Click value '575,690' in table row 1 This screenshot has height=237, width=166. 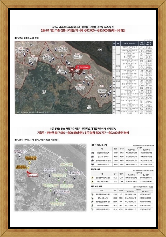click(x=149, y=47)
